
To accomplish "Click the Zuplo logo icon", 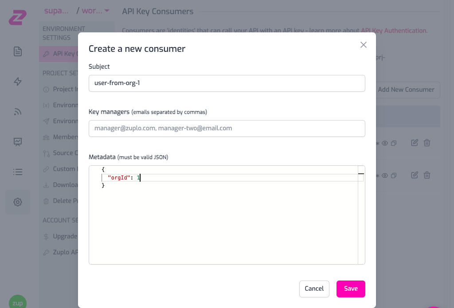I will pyautogui.click(x=18, y=17).
